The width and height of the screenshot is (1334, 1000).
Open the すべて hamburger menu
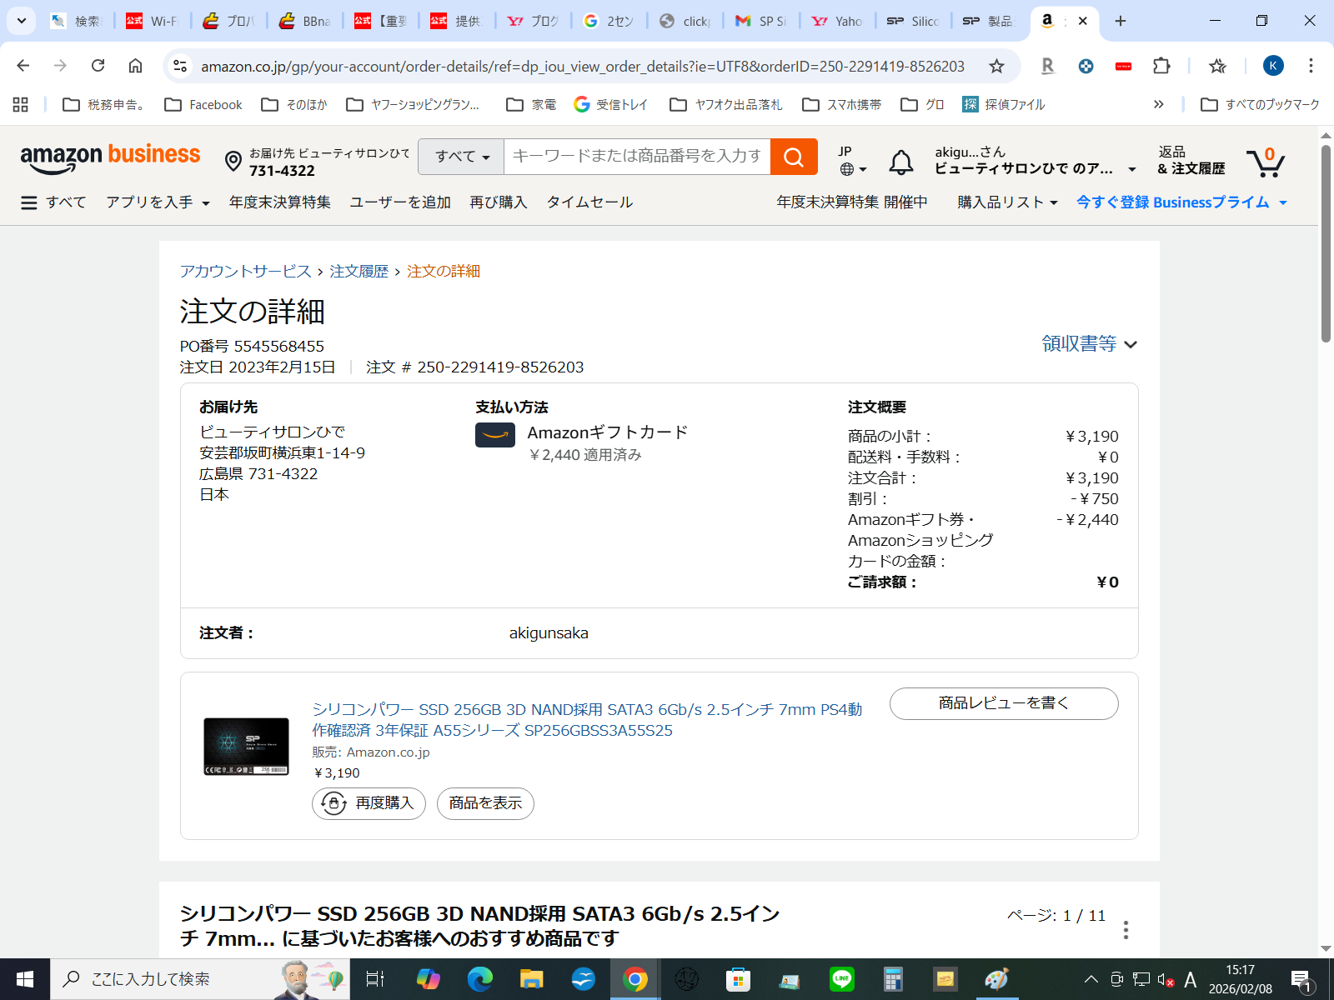[x=53, y=202]
